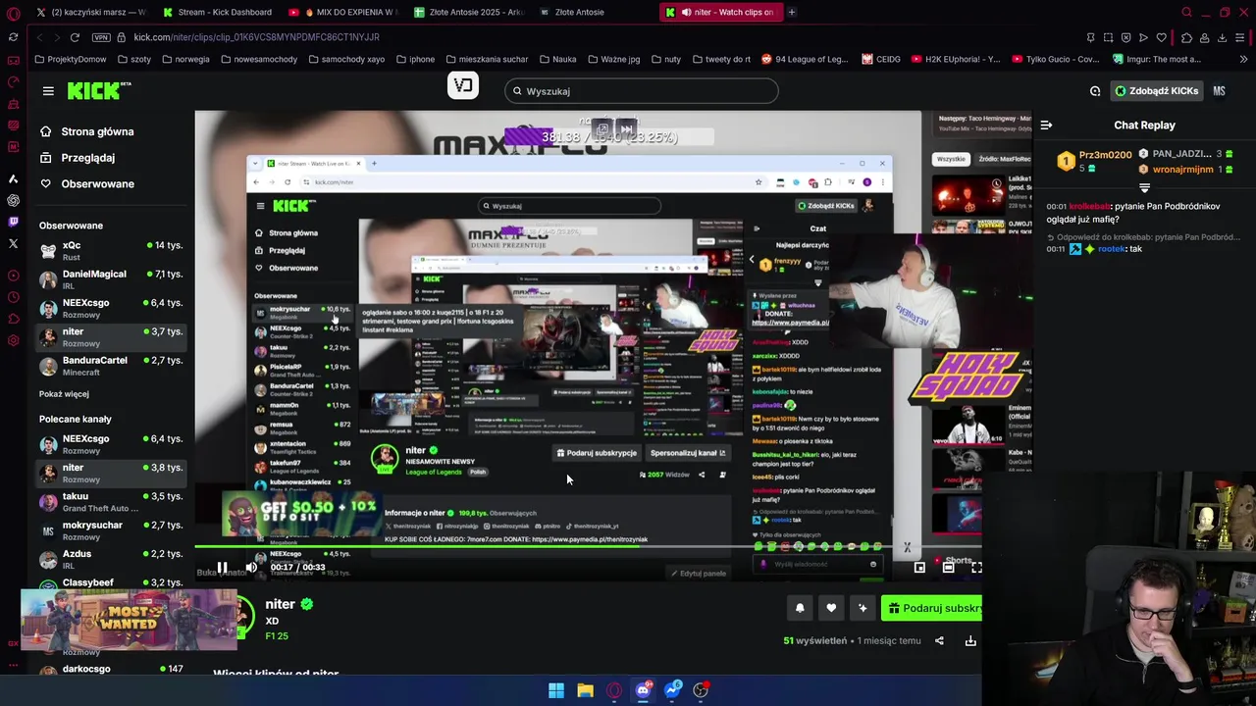Open ProjektyDomow bookmark folder
Image resolution: width=1256 pixels, height=706 pixels.
click(70, 59)
